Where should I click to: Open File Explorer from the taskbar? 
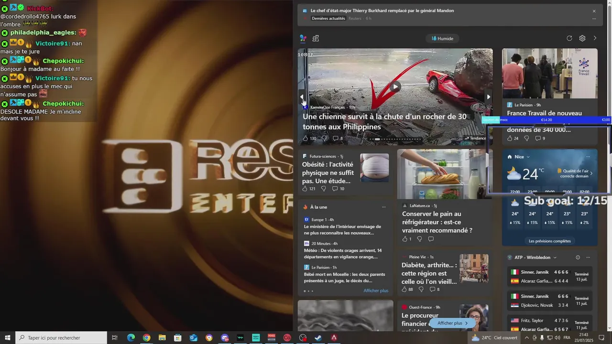tap(162, 338)
